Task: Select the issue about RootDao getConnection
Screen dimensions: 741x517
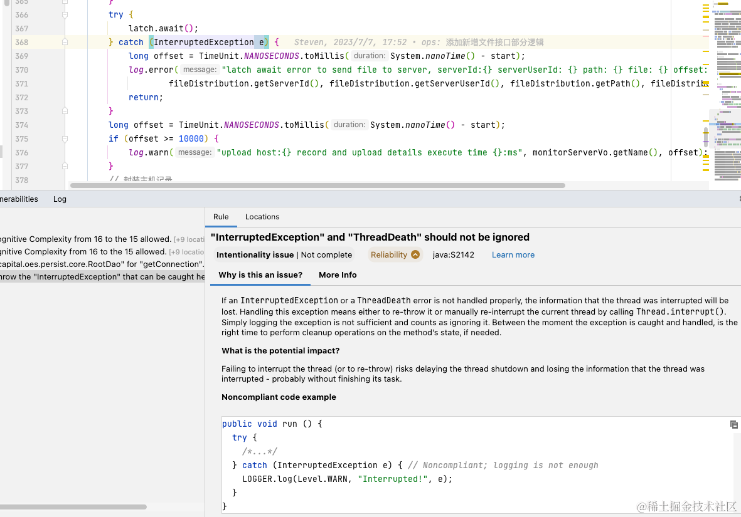Action: click(x=102, y=264)
